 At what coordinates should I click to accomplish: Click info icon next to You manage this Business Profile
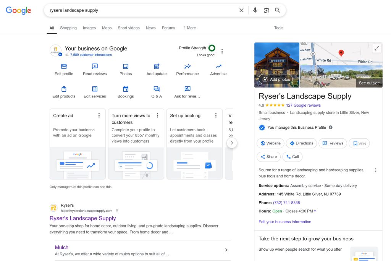(x=330, y=127)
